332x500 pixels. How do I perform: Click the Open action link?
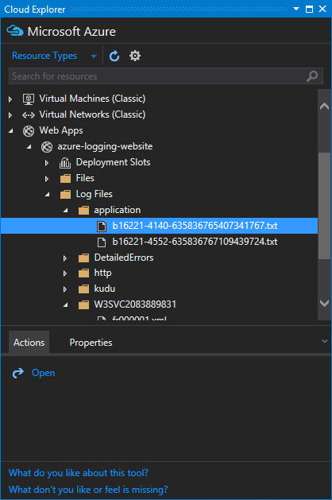pyautogui.click(x=44, y=373)
